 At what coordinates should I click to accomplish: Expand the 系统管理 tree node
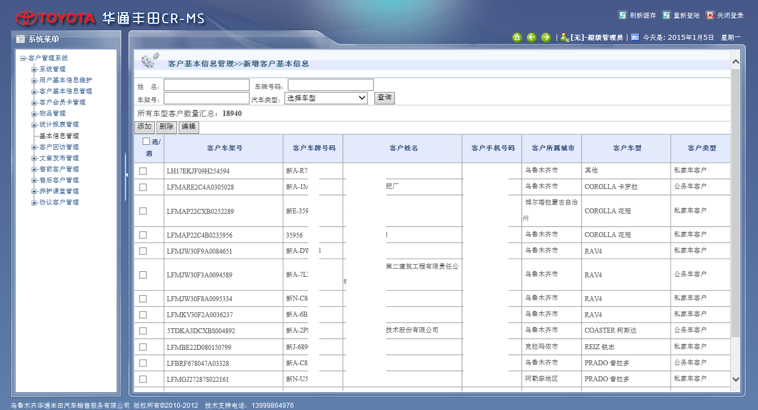(x=34, y=70)
